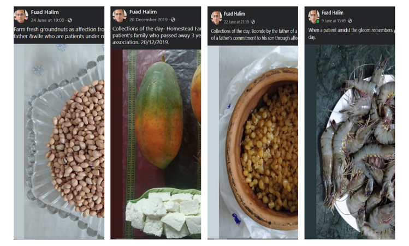The height and width of the screenshot is (246, 409).
Task: Click the avatar on the boonde post
Action: 216,17
